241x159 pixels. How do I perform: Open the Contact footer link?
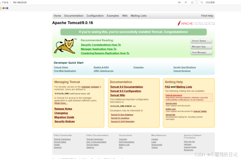155,139
